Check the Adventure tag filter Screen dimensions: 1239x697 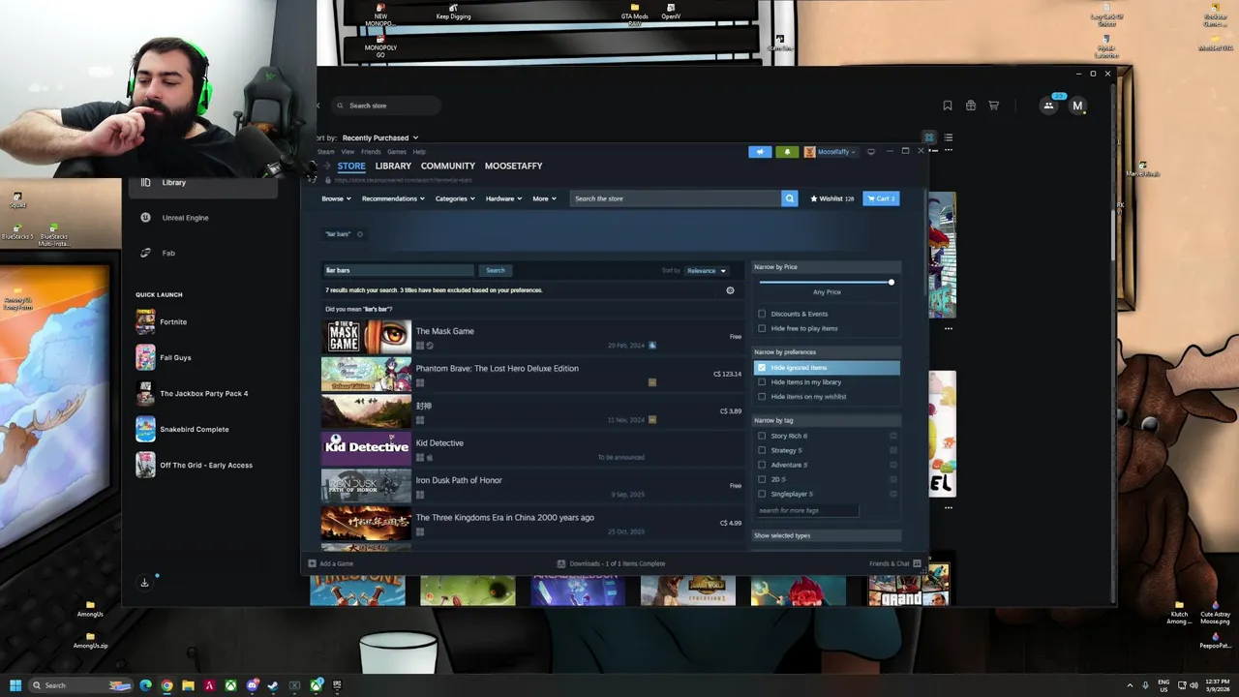[x=762, y=465]
